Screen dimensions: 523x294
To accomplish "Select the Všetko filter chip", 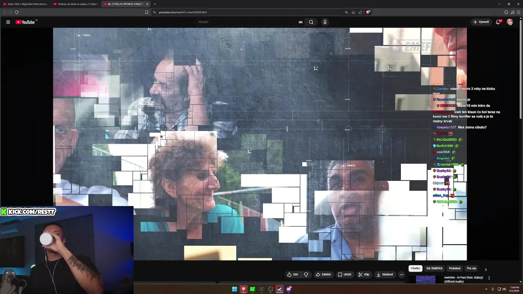I will pyautogui.click(x=415, y=268).
